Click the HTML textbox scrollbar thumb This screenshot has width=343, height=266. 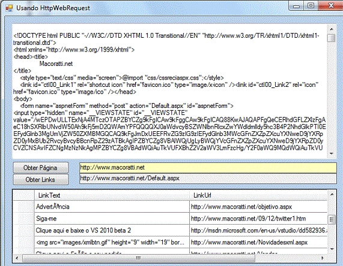point(332,38)
